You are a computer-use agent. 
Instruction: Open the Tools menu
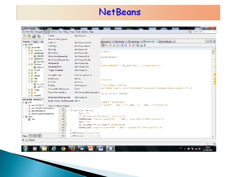[x=78, y=32]
